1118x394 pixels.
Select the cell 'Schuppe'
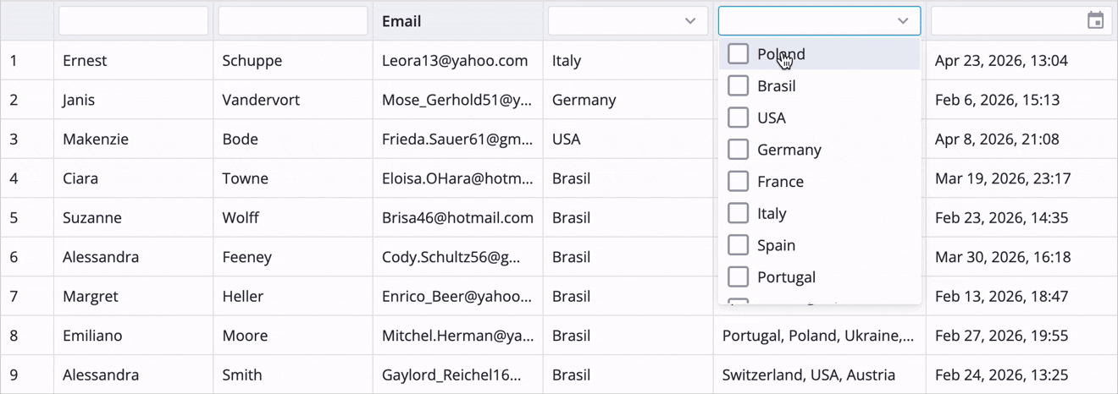pyautogui.click(x=293, y=61)
